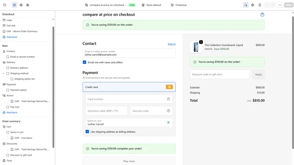Click the Card number field

click(129, 99)
